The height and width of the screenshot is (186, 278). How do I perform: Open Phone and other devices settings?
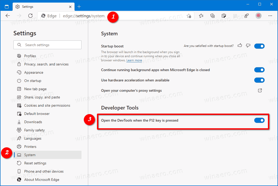(x=47, y=171)
